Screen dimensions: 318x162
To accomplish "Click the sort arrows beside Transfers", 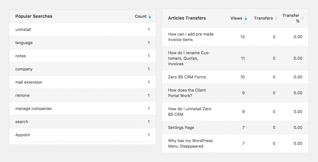I will 276,18.
